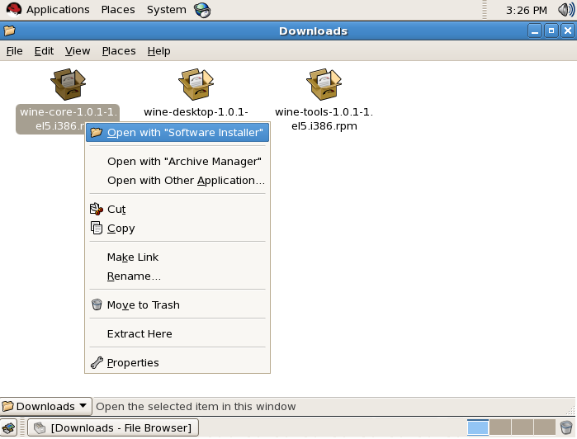
Task: Launch the web browser globe icon
Action: click(202, 10)
